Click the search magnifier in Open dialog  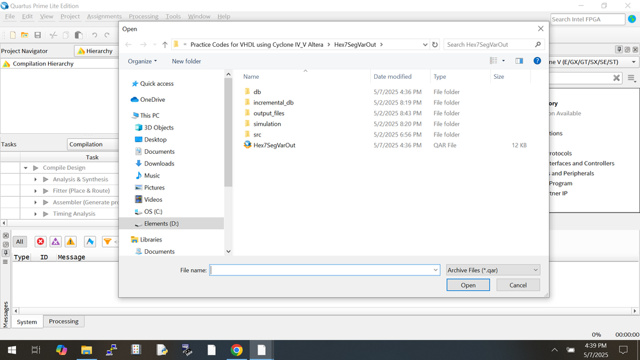tap(537, 44)
